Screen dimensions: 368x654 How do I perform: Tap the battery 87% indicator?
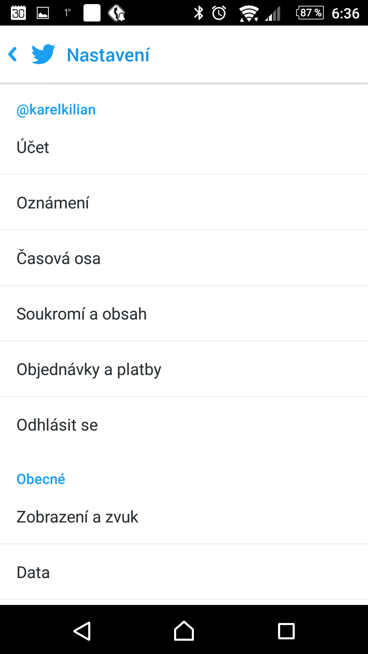(310, 13)
